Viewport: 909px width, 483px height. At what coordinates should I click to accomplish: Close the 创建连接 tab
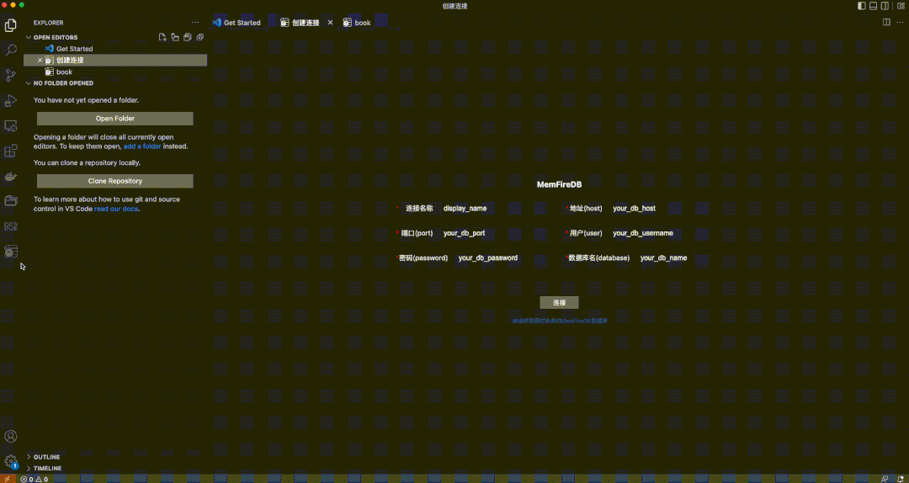pyautogui.click(x=331, y=23)
